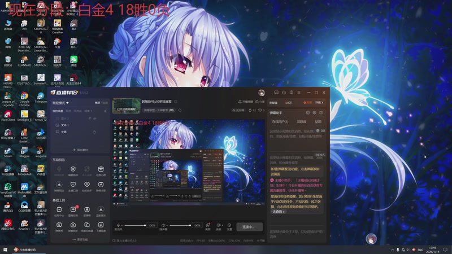Select the 场景 1 scene tab
The width and height of the screenshot is (452, 254).
[x=88, y=111]
